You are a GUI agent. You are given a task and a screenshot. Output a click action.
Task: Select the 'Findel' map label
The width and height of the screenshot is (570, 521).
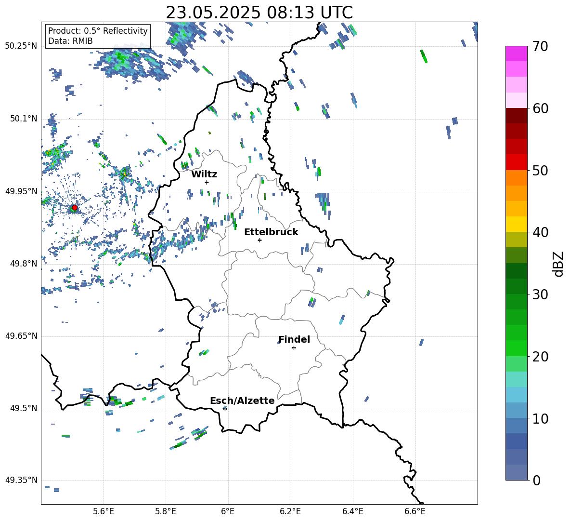click(294, 339)
